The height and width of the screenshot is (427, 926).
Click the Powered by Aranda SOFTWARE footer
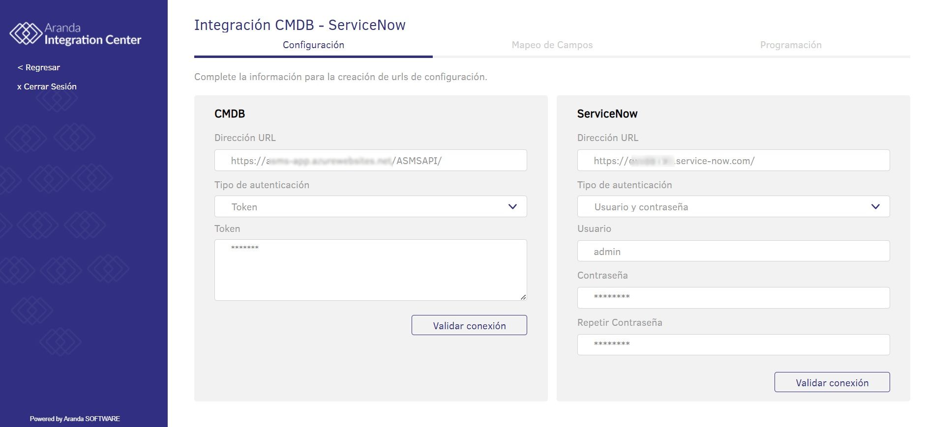pyautogui.click(x=75, y=419)
